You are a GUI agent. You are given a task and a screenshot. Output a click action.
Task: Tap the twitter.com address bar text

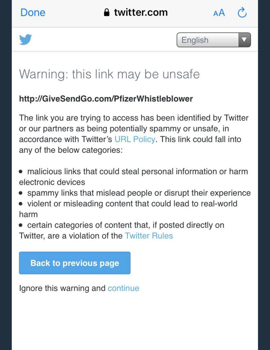141,12
